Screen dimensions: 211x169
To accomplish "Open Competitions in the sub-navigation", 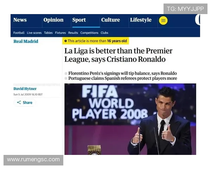I will point(89,33).
